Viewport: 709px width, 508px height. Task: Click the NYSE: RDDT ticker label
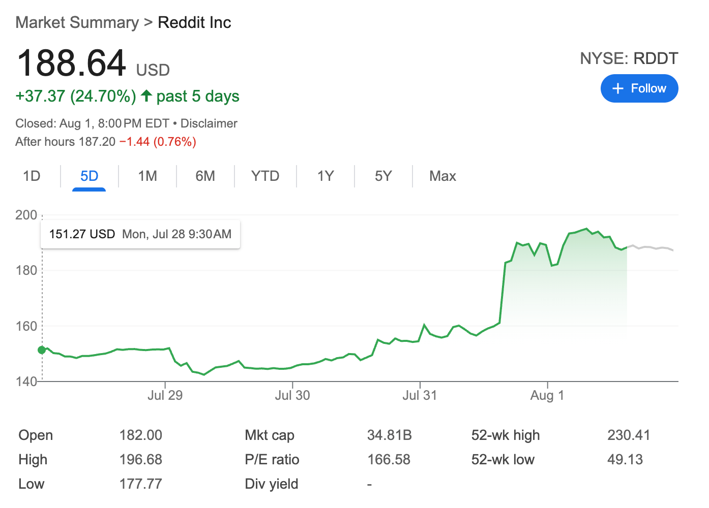pyautogui.click(x=629, y=58)
